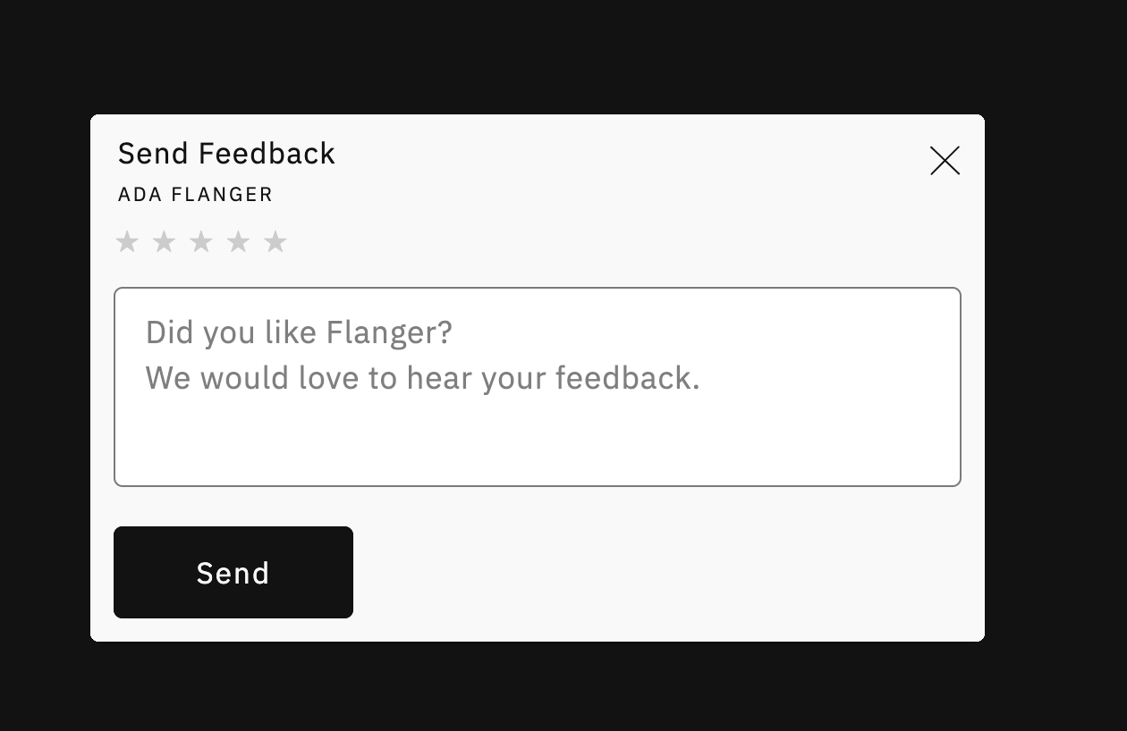Select the star next to the last star
The image size is (1127, 731).
coord(238,241)
